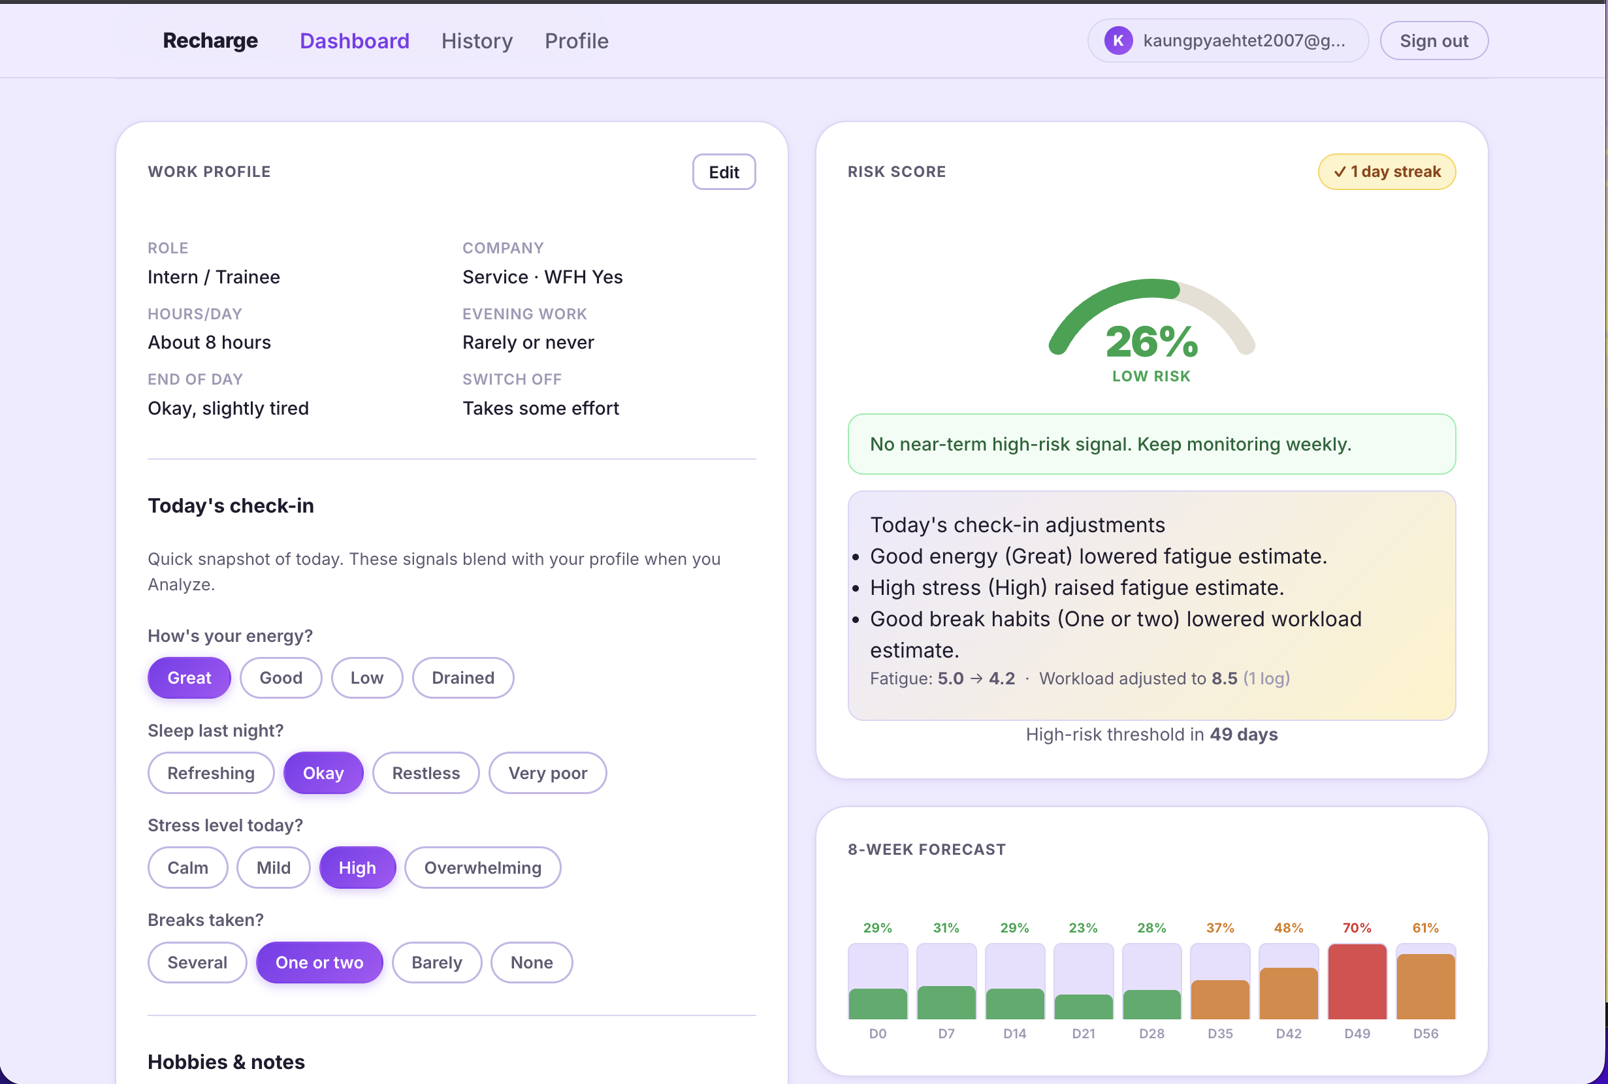The width and height of the screenshot is (1608, 1084).
Task: Mark breaks taken as None
Action: pos(532,963)
